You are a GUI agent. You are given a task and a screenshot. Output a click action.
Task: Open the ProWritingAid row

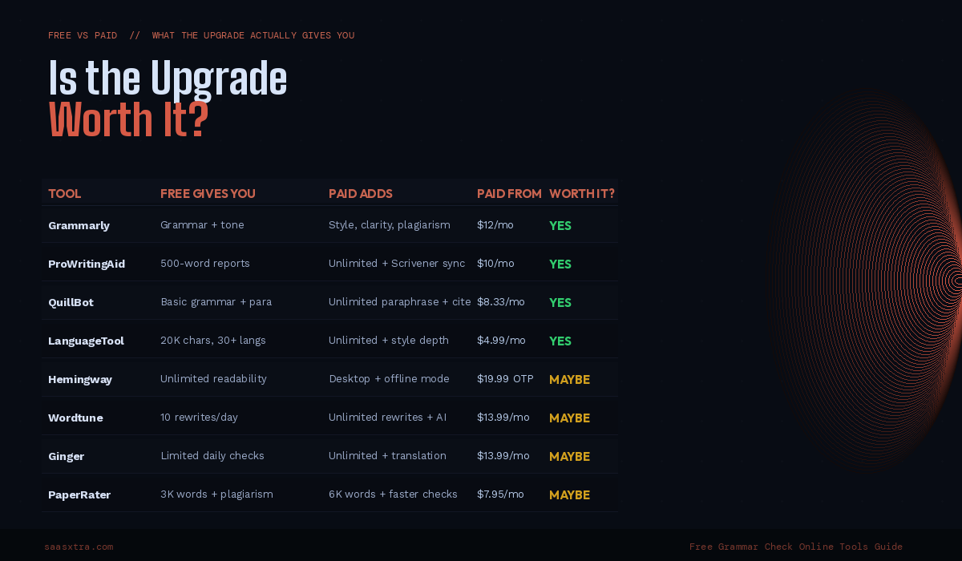click(329, 264)
